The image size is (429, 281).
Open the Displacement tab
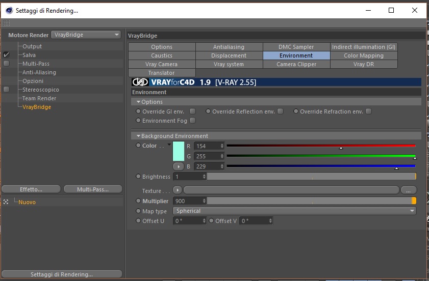point(229,55)
